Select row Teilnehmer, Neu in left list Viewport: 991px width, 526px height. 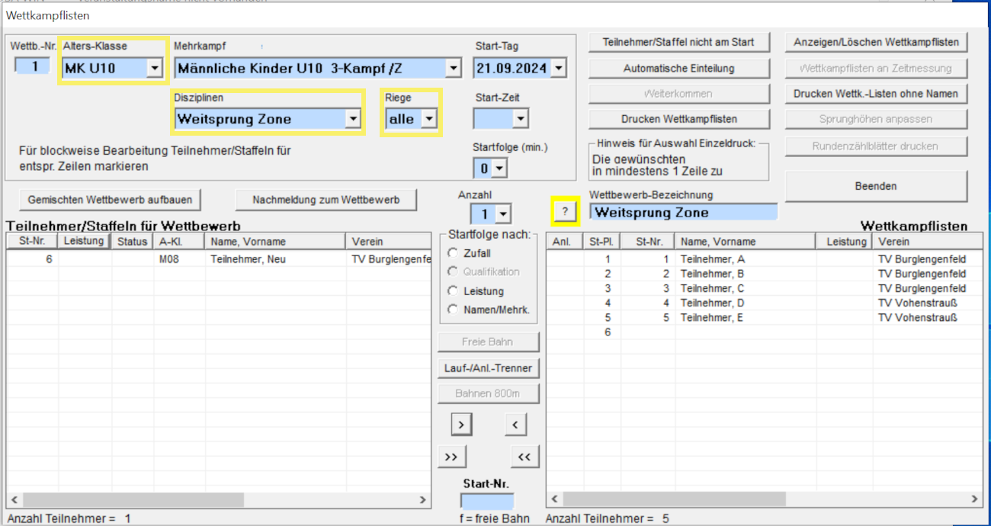click(x=218, y=259)
